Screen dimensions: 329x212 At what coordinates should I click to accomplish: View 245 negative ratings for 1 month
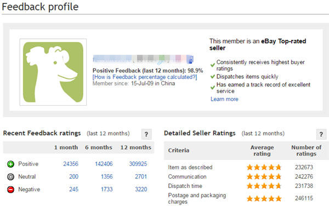tap(73, 190)
